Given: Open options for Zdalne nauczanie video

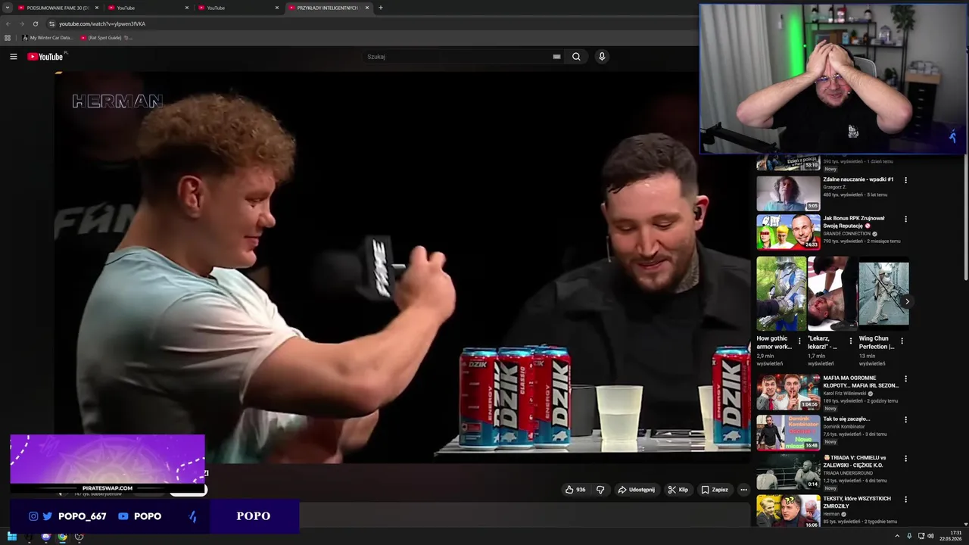Looking at the screenshot, I should point(905,180).
